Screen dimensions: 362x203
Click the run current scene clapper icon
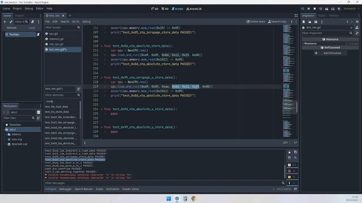pos(326,9)
